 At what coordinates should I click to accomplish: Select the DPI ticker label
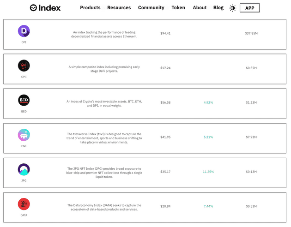[24, 42]
